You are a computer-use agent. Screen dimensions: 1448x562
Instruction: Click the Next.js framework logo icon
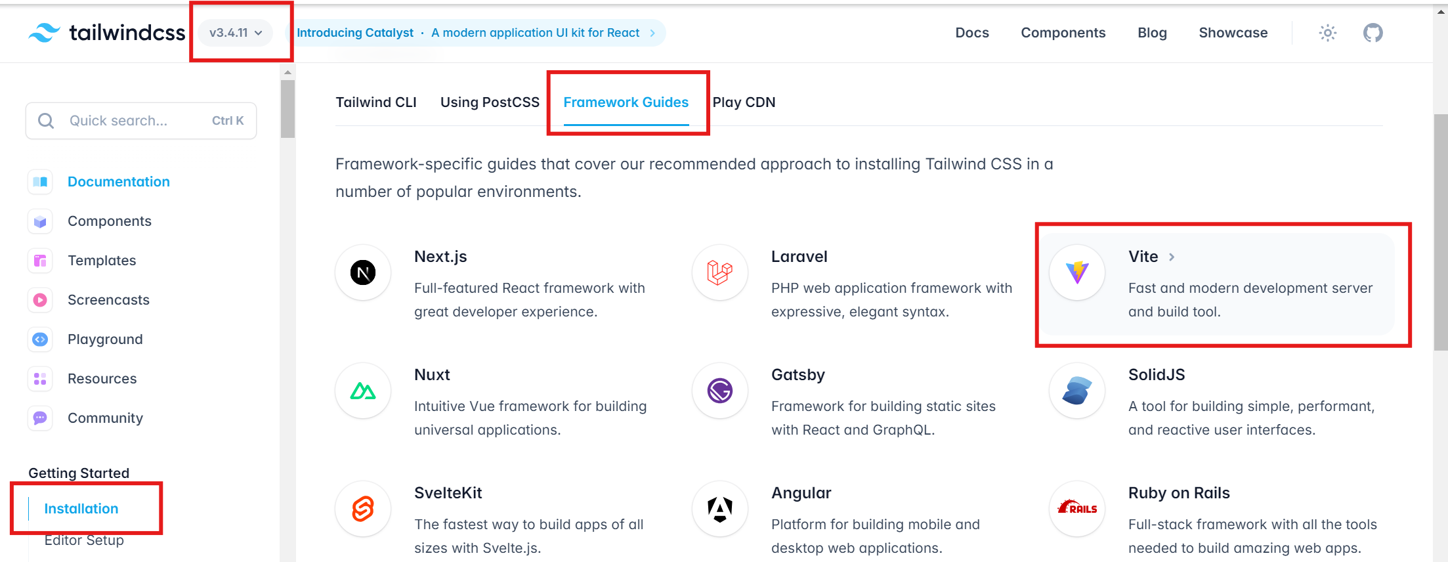click(363, 272)
